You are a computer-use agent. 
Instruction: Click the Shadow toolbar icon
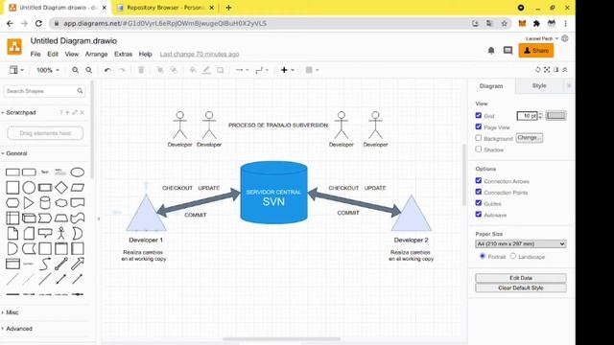(x=220, y=70)
